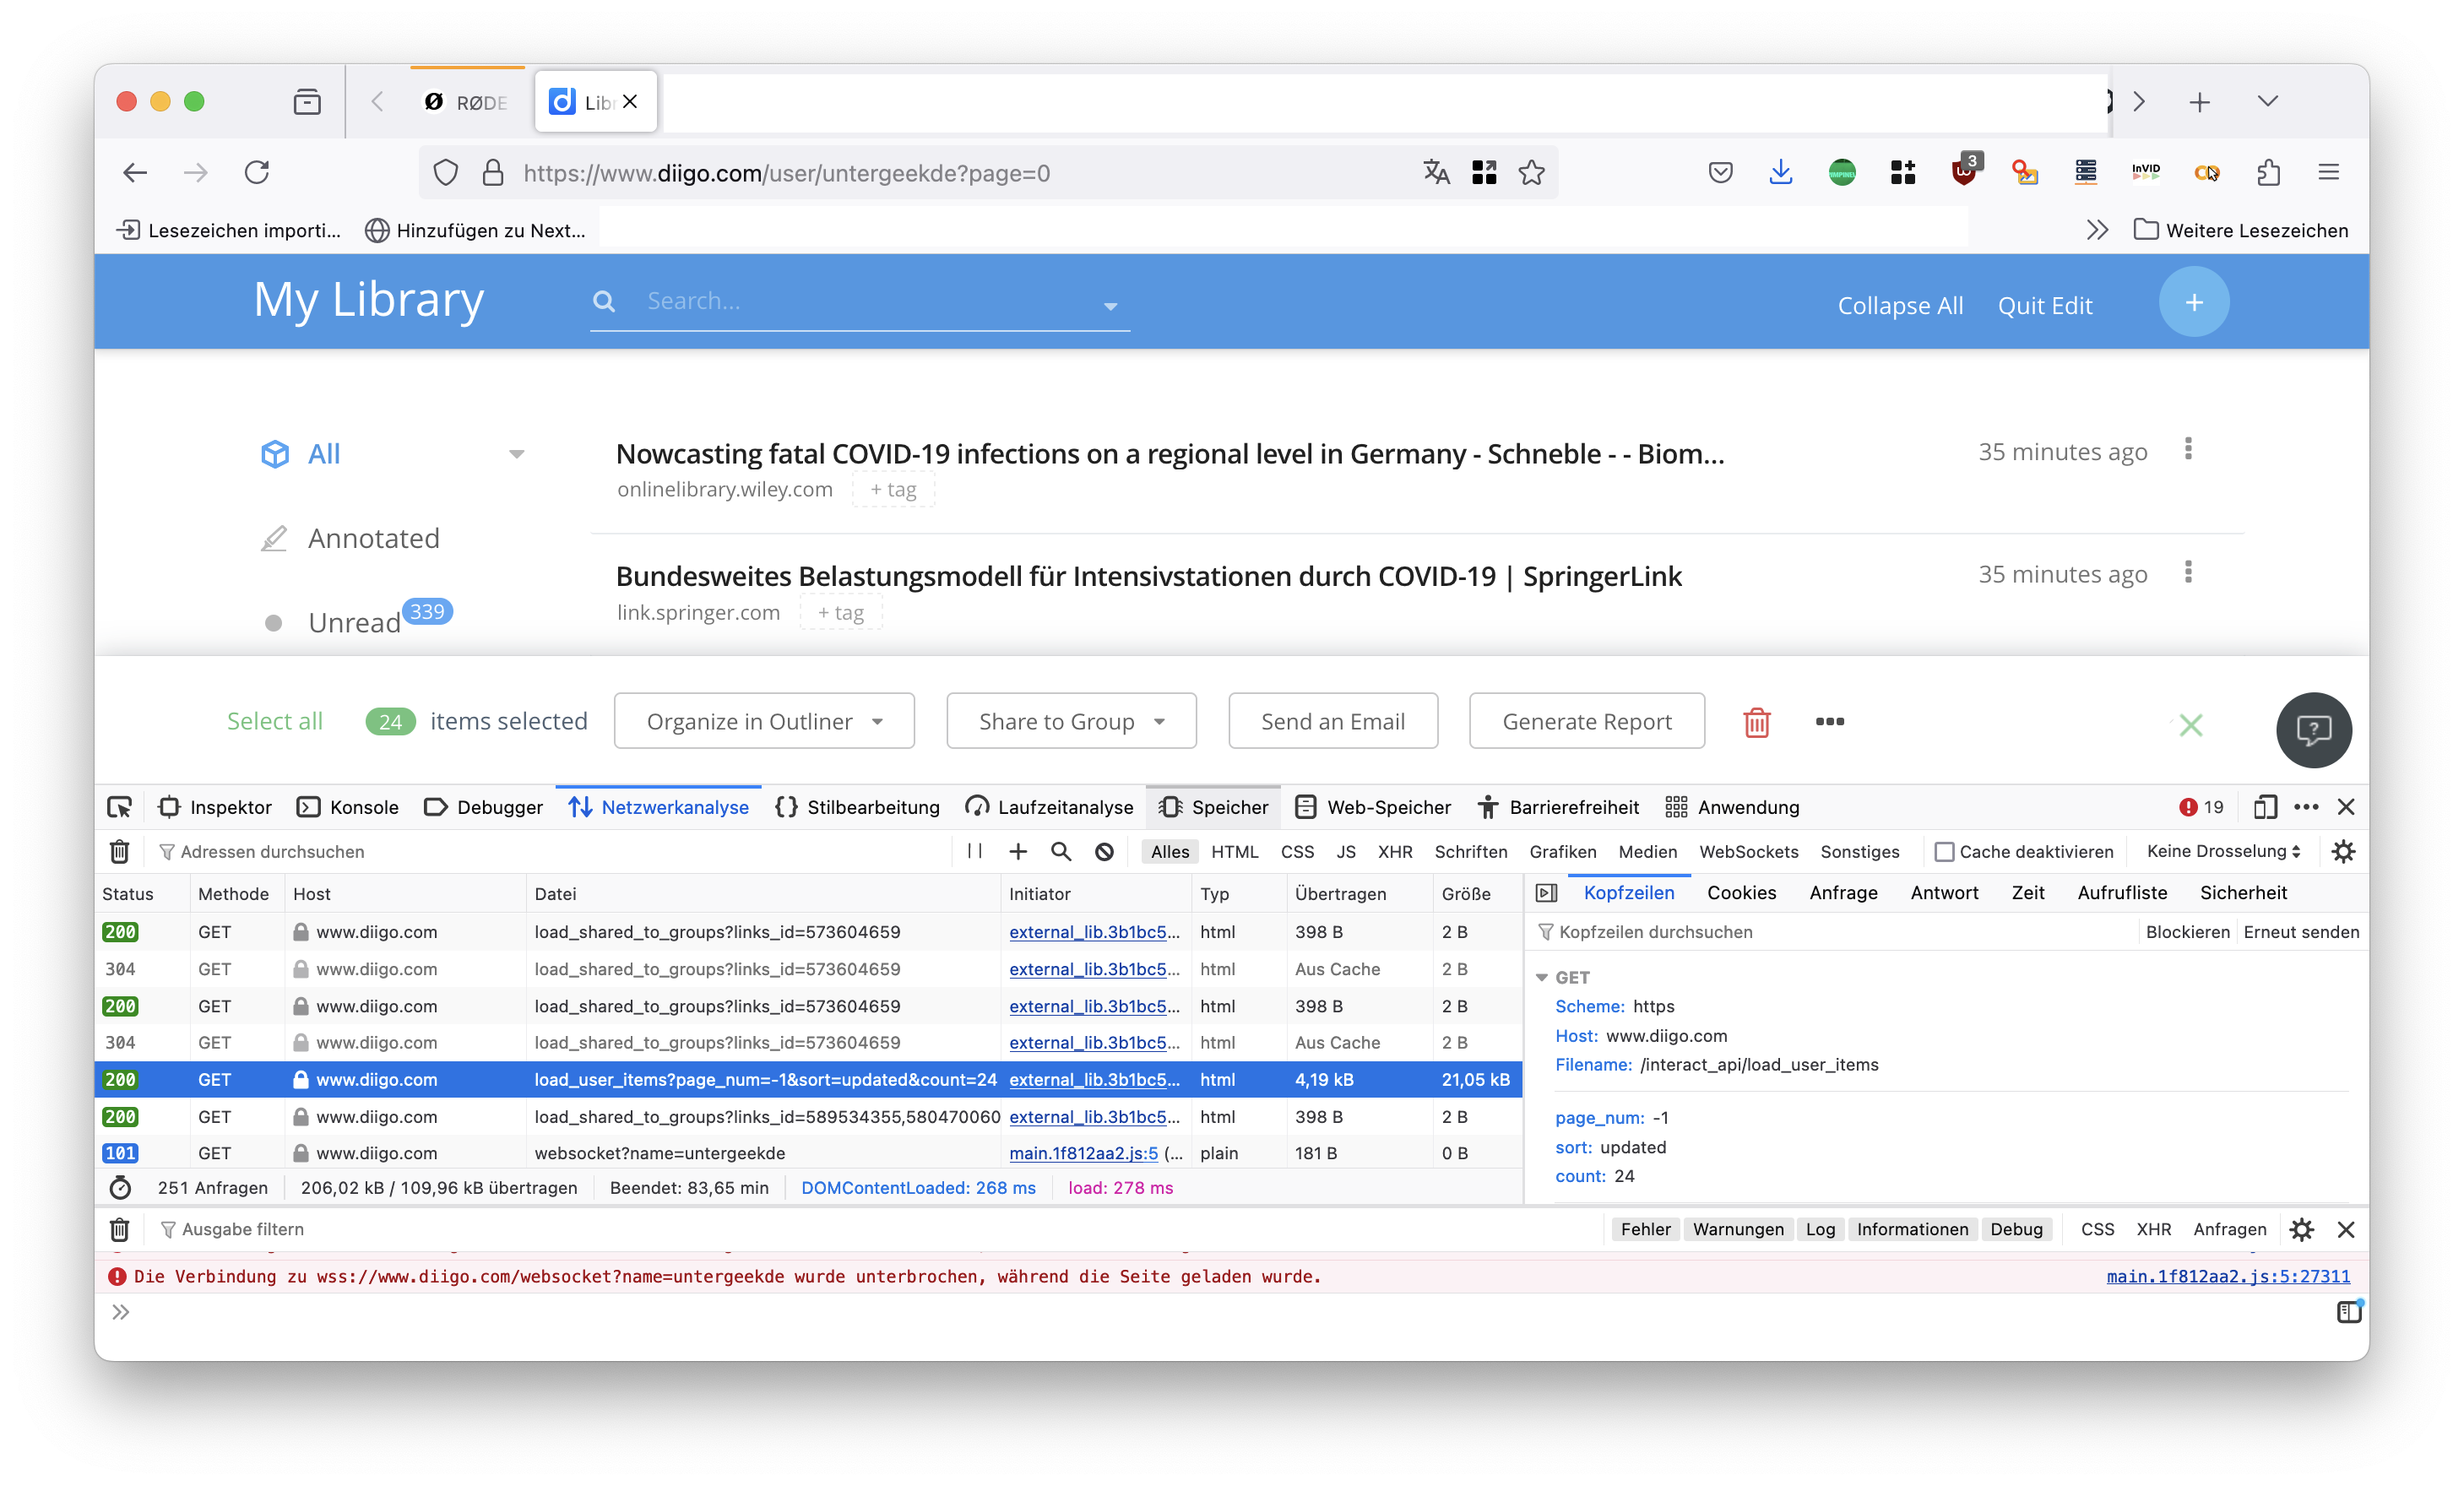Toggle the console CSS filter

click(x=2097, y=1229)
